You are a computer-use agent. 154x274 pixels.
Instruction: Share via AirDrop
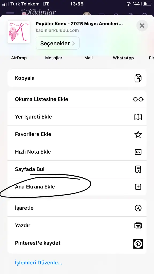(x=19, y=58)
